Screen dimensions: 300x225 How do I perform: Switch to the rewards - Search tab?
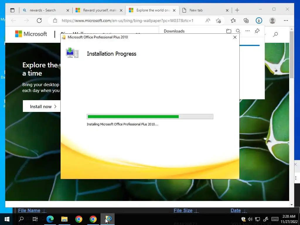tap(46, 10)
